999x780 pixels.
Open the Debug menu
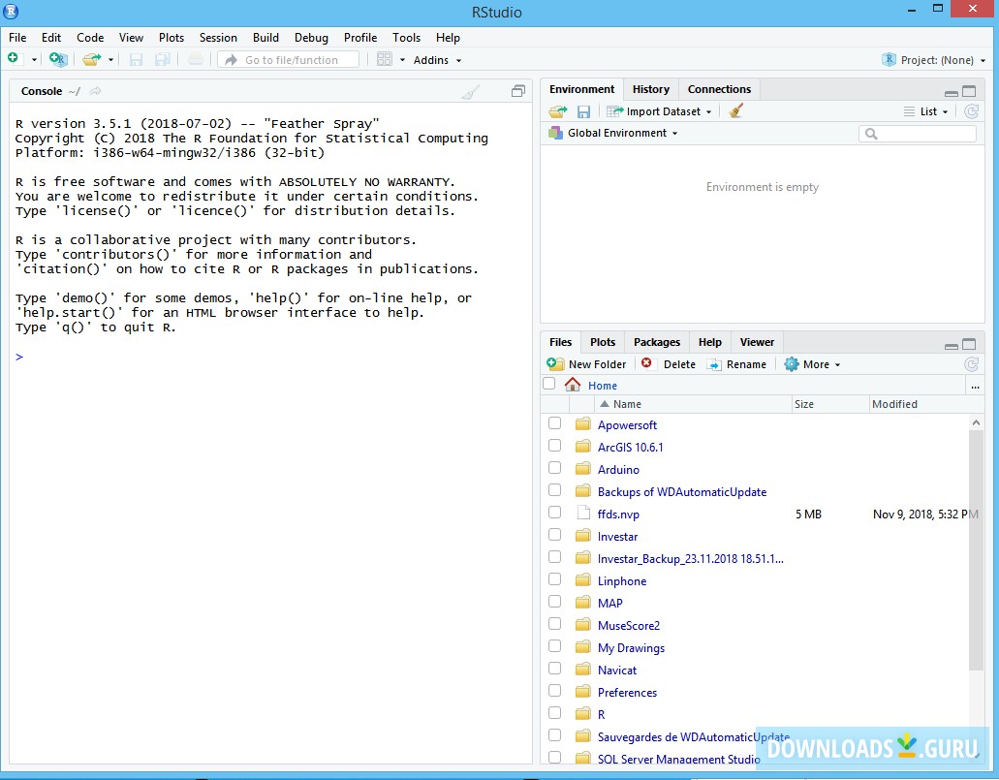pos(311,38)
